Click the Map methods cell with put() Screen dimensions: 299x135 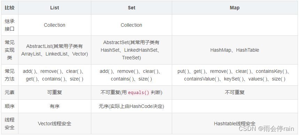(x=235, y=75)
